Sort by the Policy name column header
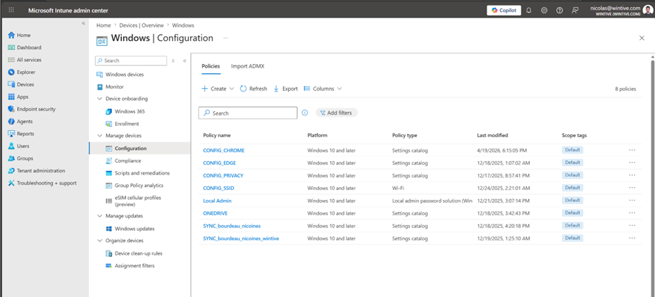Image resolution: width=655 pixels, height=297 pixels. point(217,136)
